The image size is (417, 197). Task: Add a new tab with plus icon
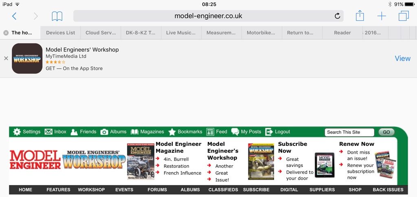tap(382, 16)
